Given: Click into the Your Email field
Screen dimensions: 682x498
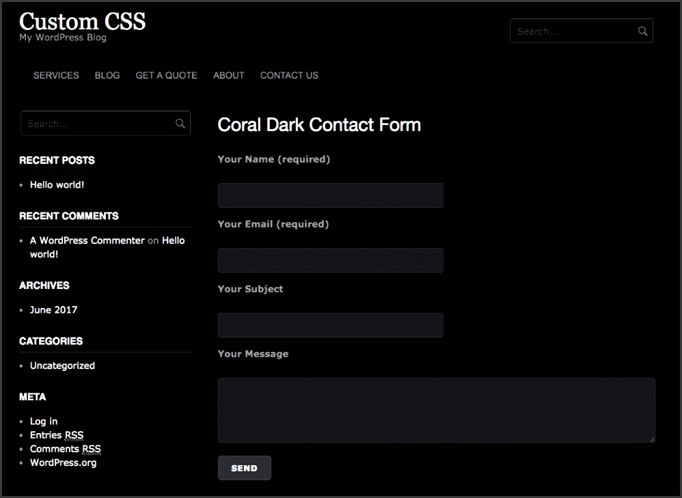Looking at the screenshot, I should coord(330,260).
